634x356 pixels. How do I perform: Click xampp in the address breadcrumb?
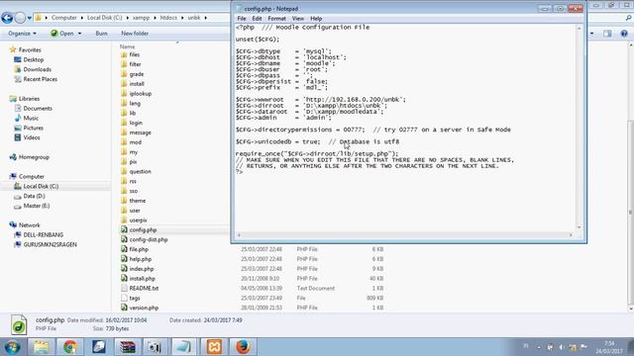coord(141,18)
